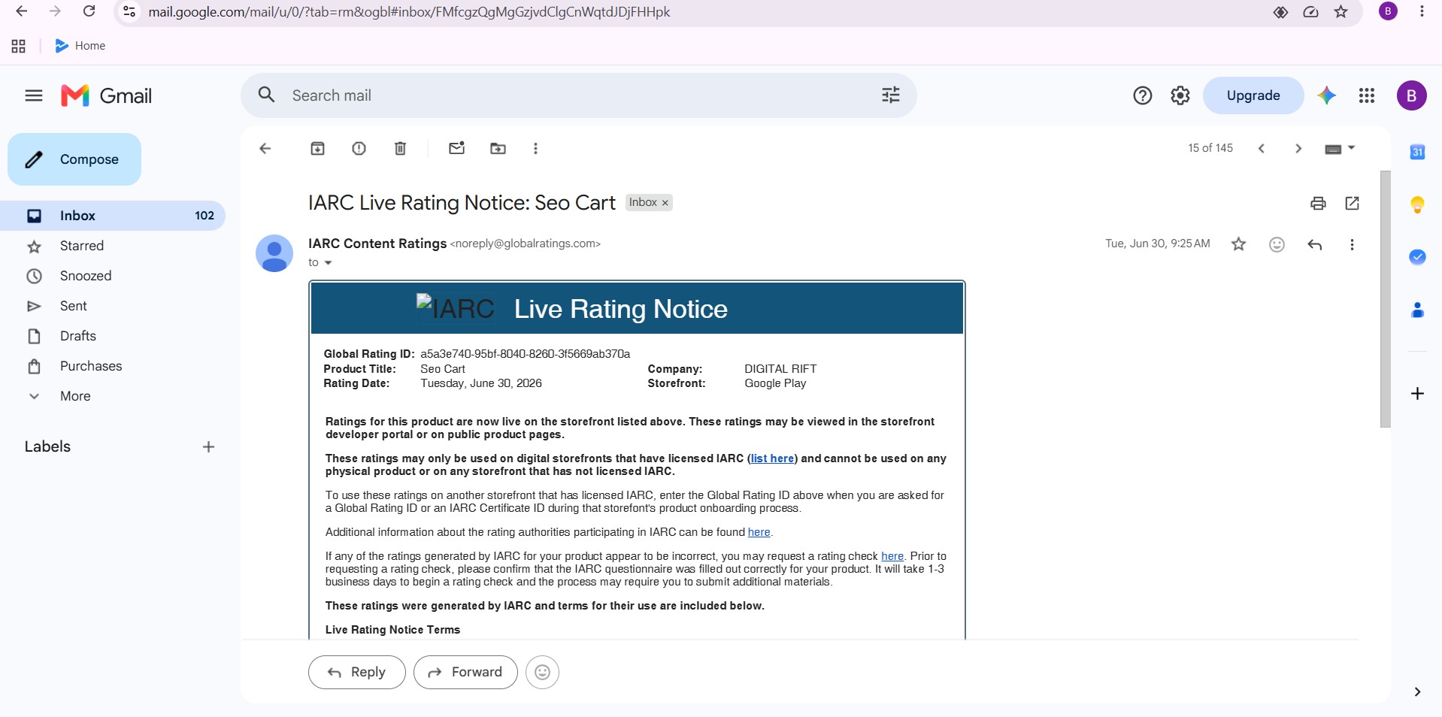The height and width of the screenshot is (717, 1442).
Task: Click the email vertical scrollbar
Action: [1386, 299]
